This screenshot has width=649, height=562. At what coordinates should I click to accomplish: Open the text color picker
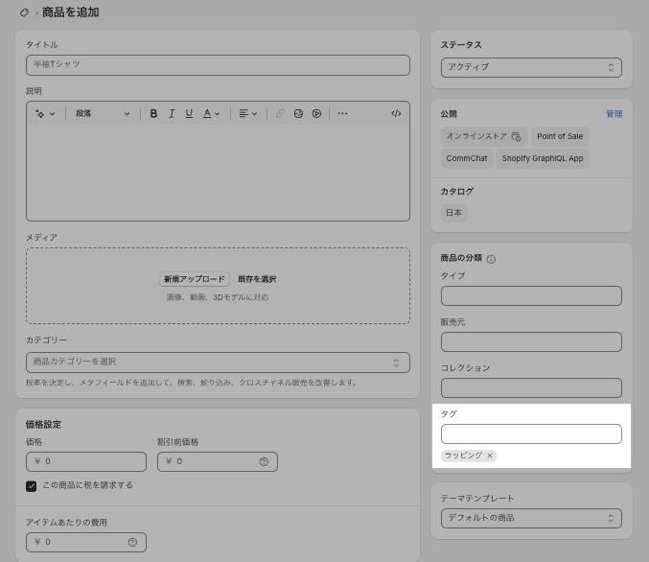click(211, 113)
